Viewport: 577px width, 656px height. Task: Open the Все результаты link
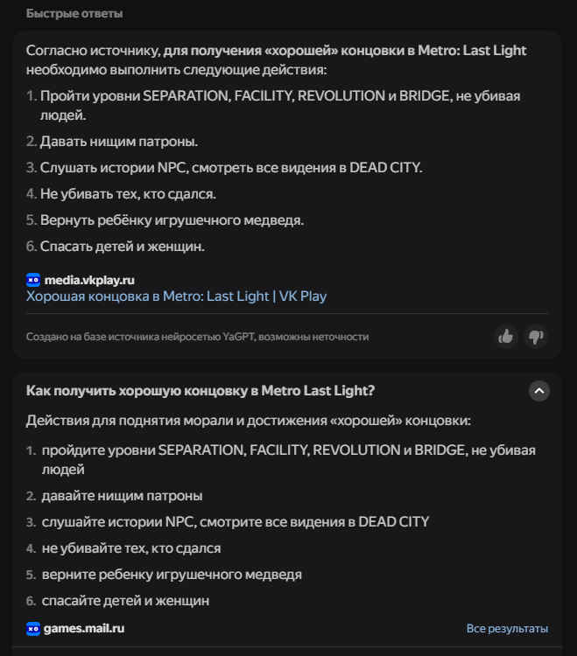click(507, 628)
